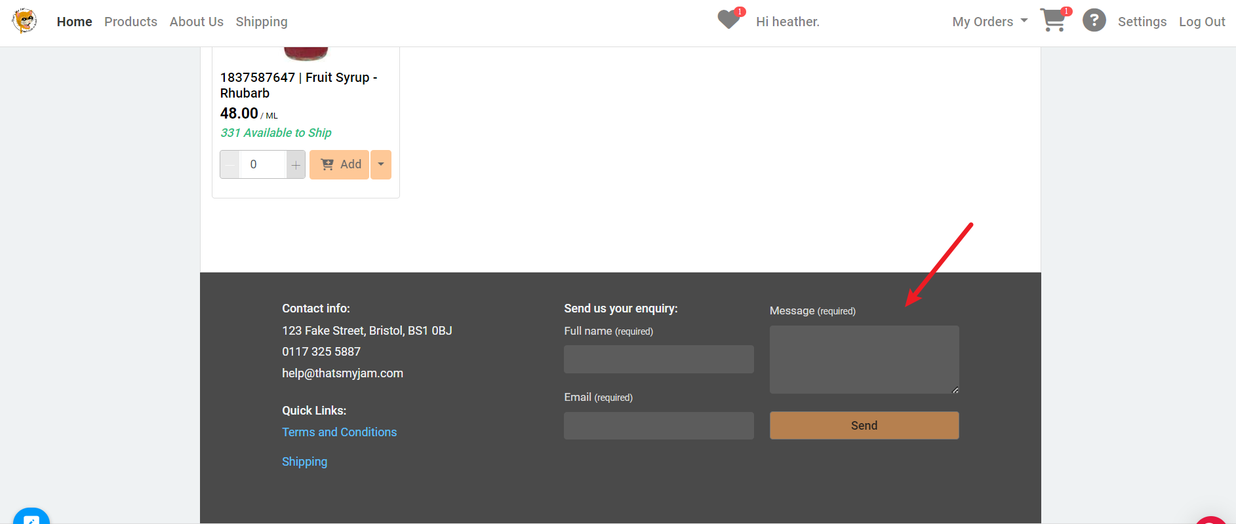Click the 331 Available to Ship text
1236x524 pixels.
[276, 133]
